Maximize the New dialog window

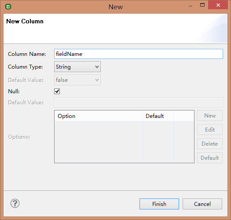tap(202, 5)
